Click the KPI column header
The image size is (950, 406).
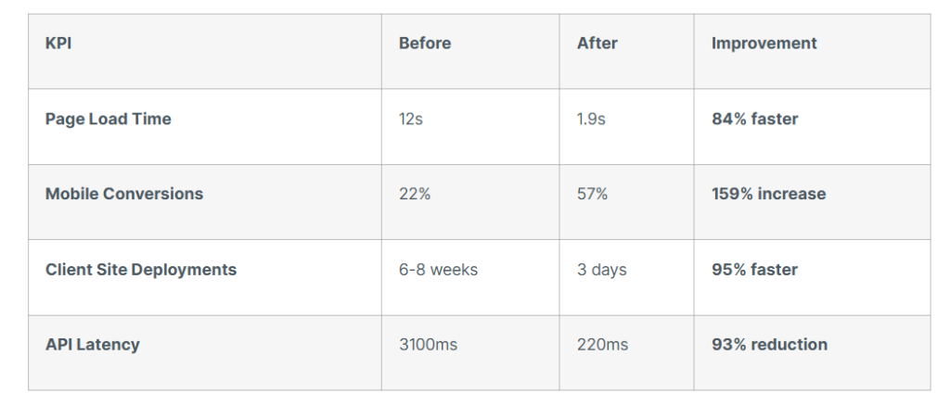58,44
